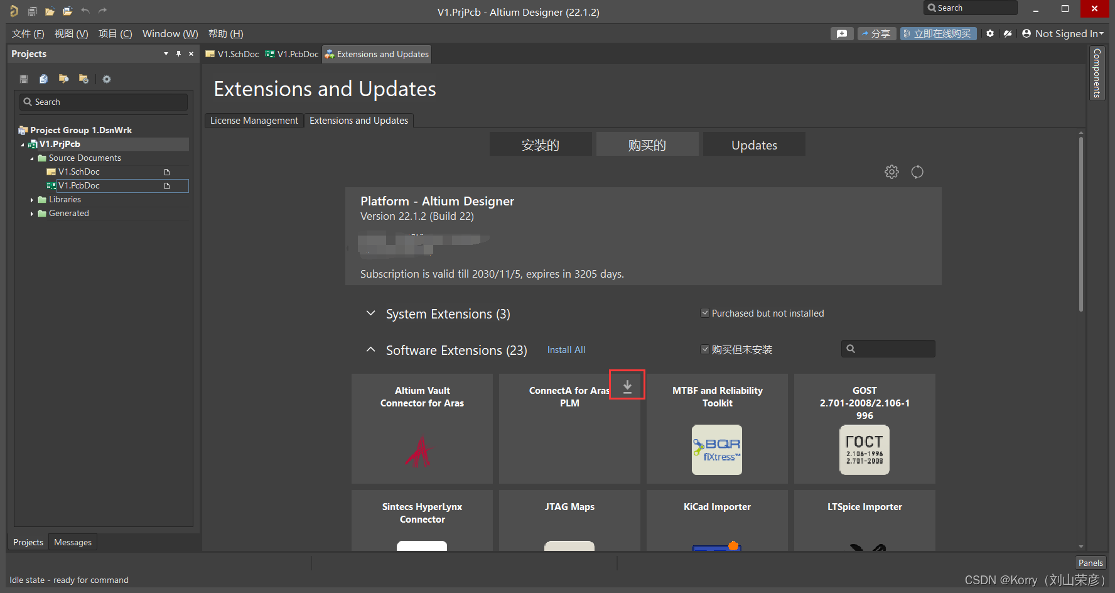Viewport: 1115px width, 593px height.
Task: Click the Projects panel save icon
Action: tap(24, 79)
